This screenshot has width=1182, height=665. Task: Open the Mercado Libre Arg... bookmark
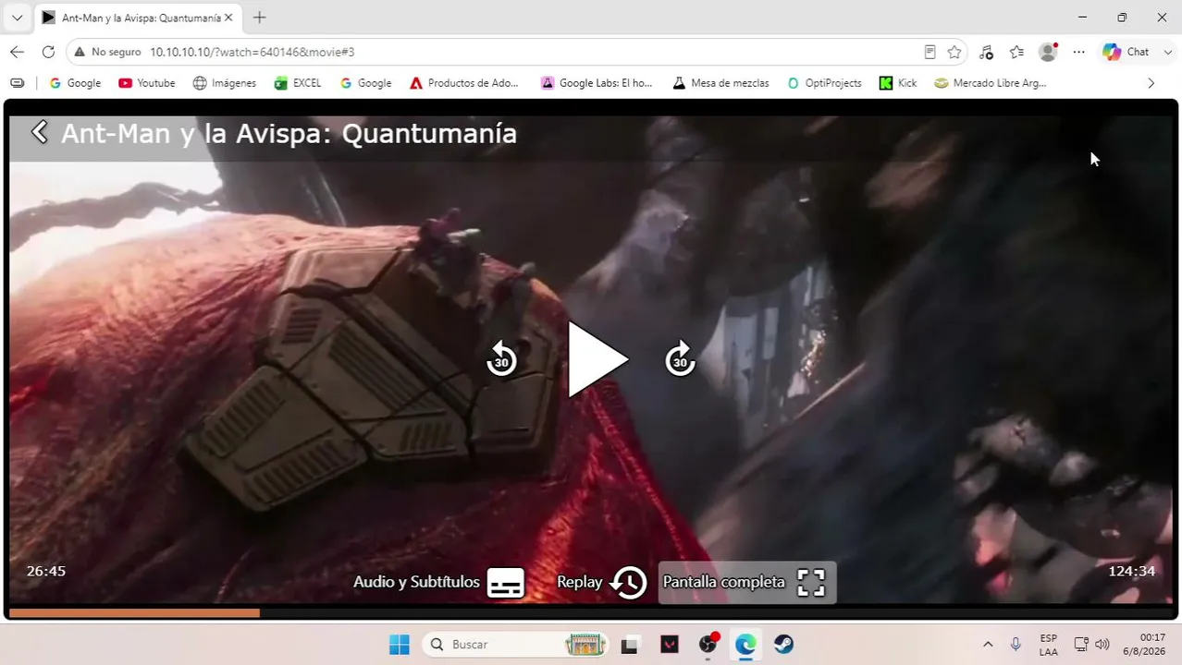991,83
